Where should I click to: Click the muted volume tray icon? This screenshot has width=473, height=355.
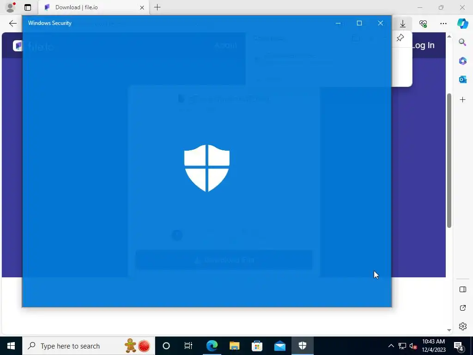click(x=413, y=346)
